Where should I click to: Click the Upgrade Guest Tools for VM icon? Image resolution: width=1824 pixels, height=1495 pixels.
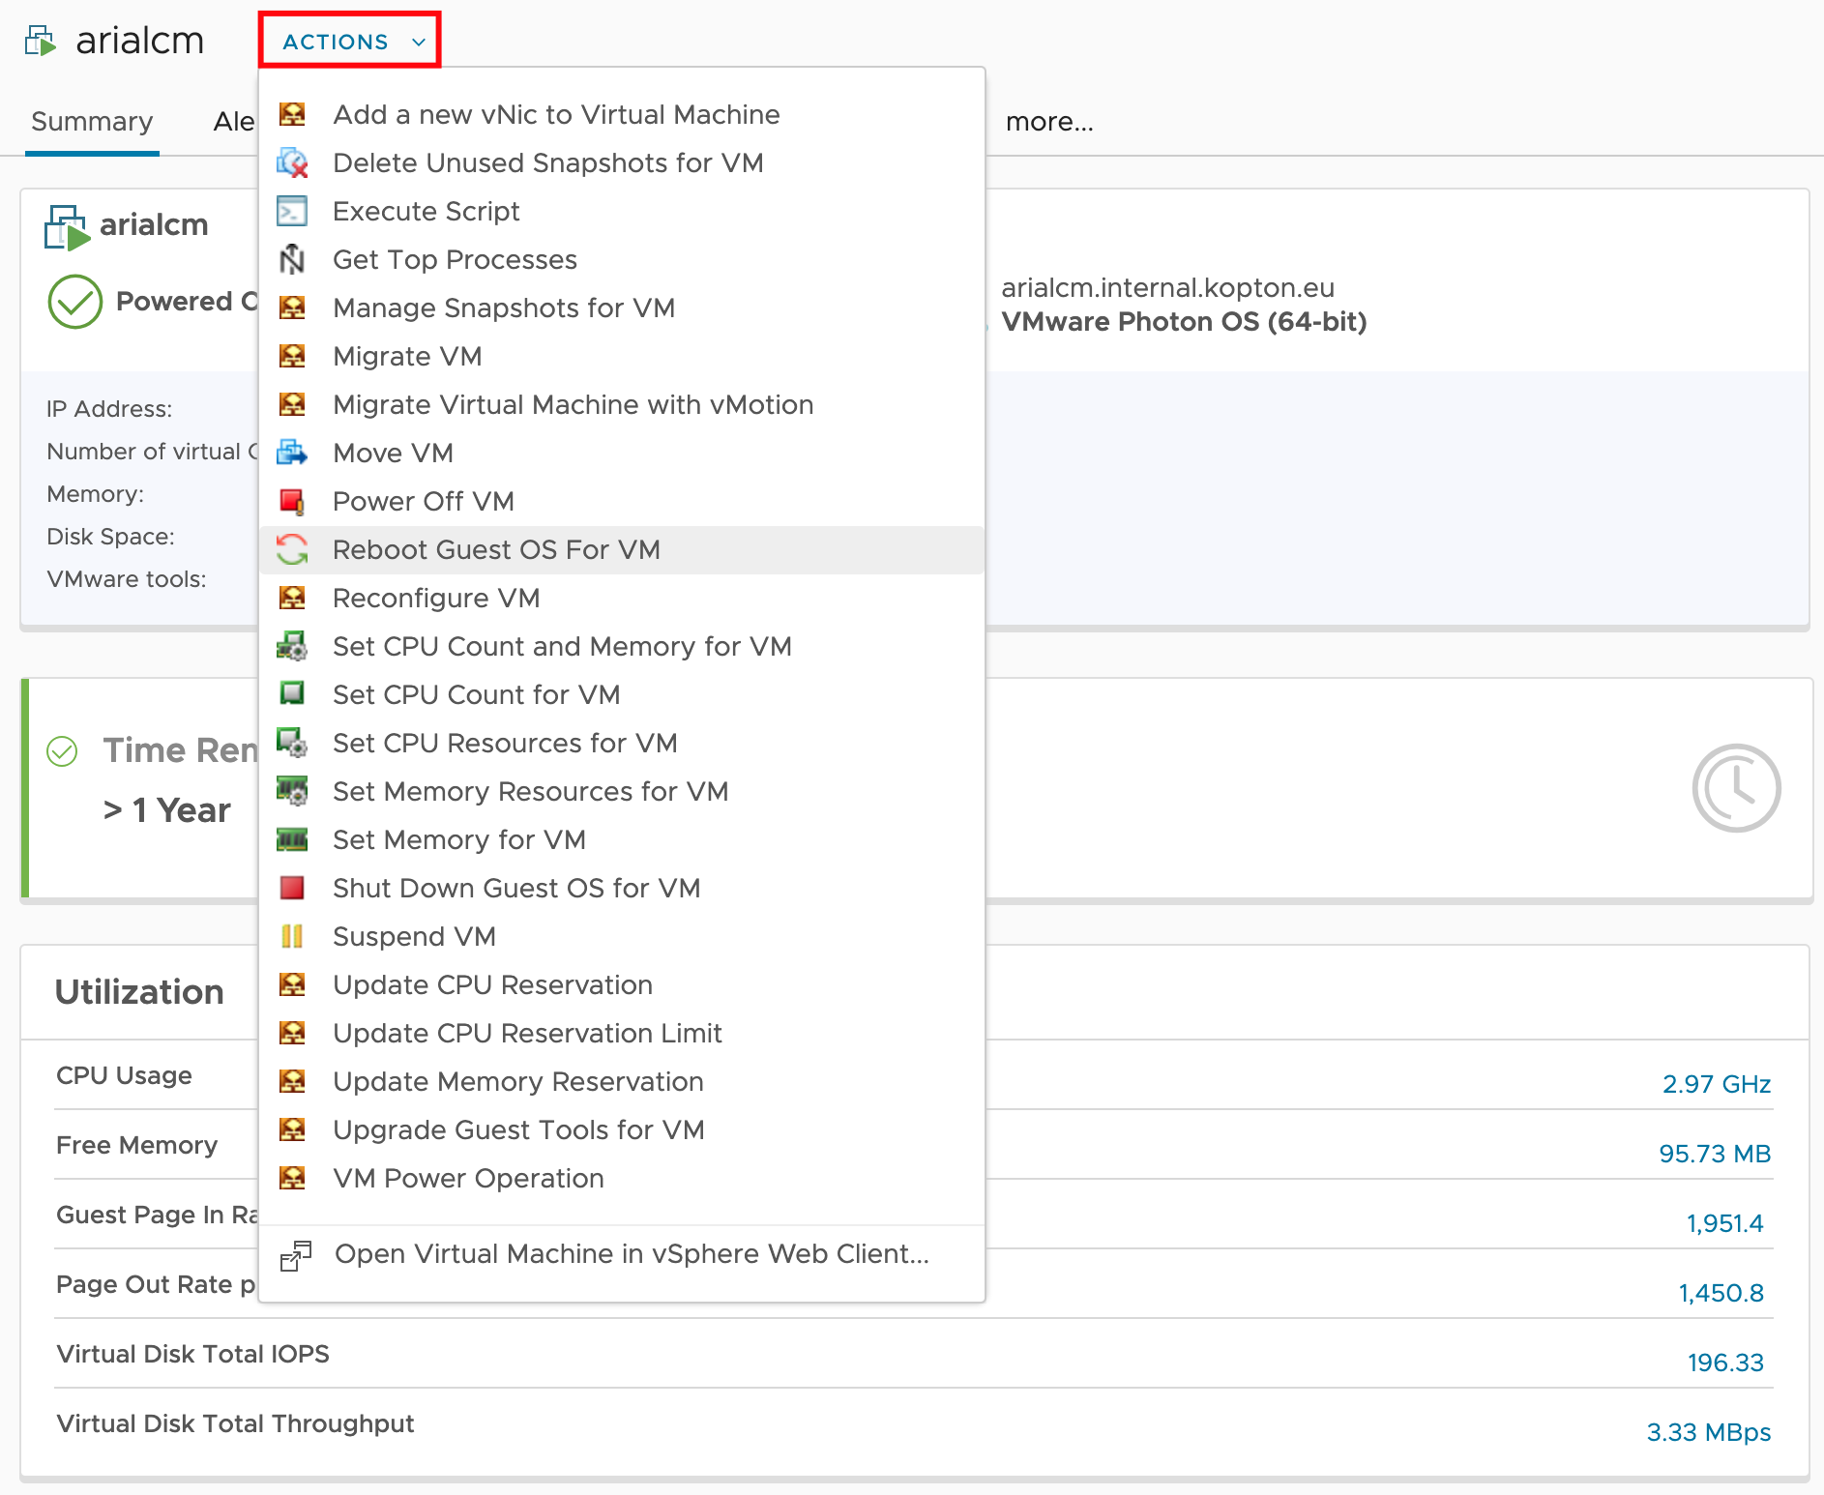coord(292,1129)
